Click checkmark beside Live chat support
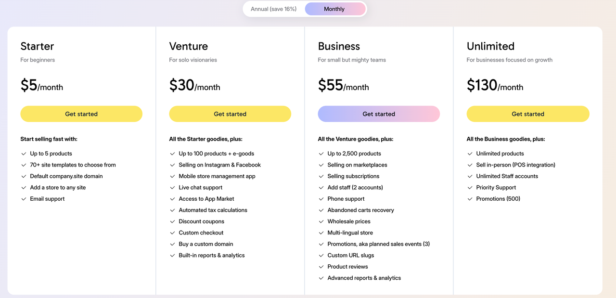This screenshot has height=298, width=616. (172, 188)
